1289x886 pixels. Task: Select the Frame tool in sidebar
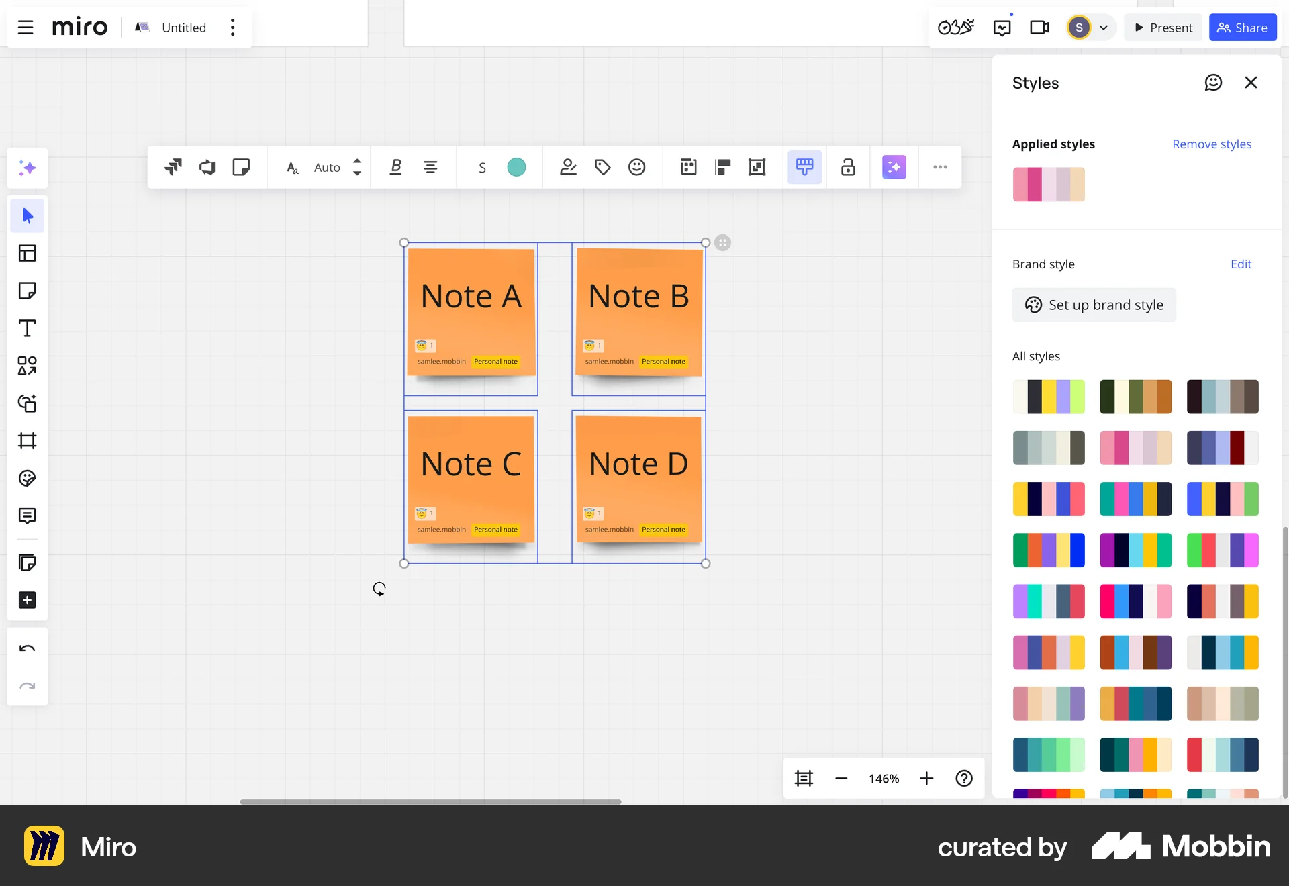pos(28,441)
